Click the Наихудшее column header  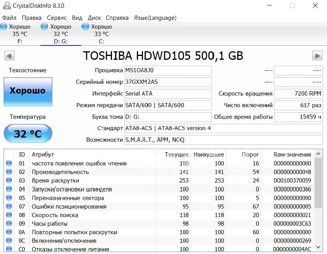point(209,155)
